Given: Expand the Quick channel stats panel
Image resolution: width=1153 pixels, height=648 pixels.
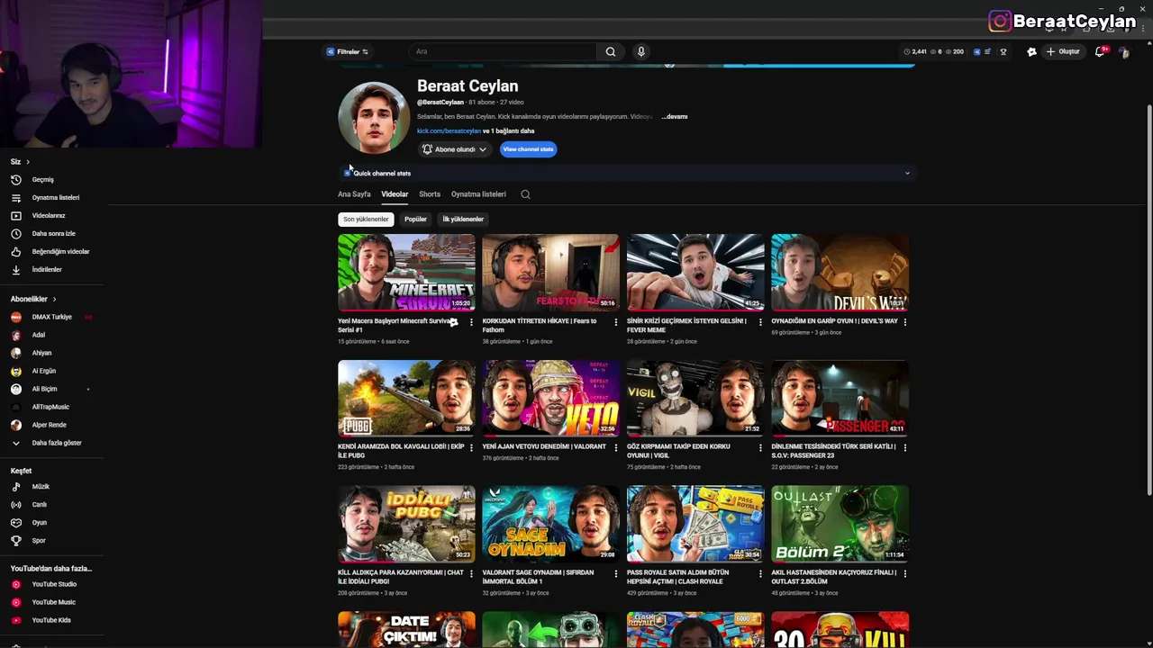Looking at the screenshot, I should (627, 174).
